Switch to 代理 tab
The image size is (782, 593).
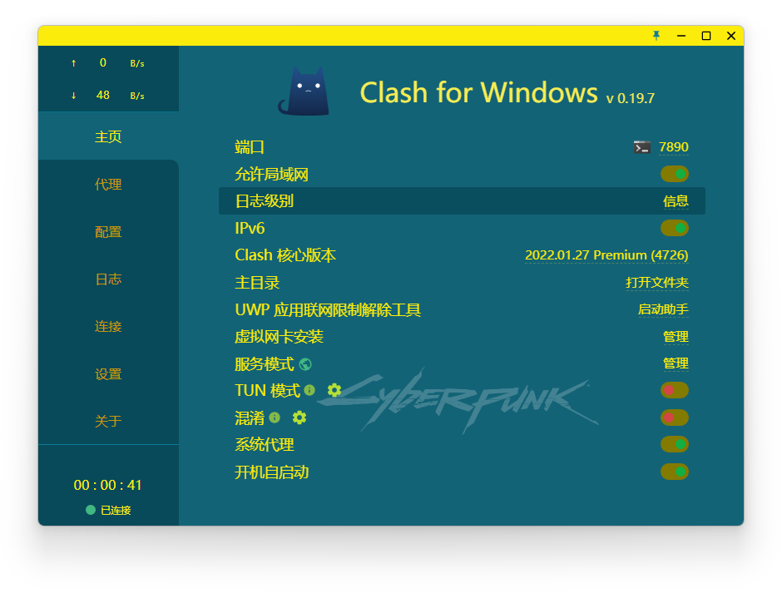(x=108, y=184)
